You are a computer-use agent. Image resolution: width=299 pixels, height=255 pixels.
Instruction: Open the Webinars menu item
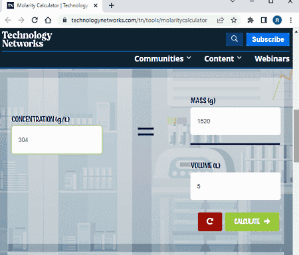272,58
